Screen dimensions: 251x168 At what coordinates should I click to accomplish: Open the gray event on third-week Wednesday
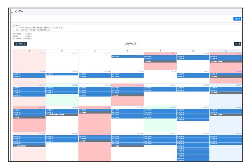coord(127,95)
